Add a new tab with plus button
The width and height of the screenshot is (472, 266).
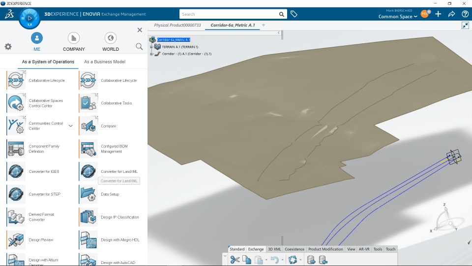point(264,25)
